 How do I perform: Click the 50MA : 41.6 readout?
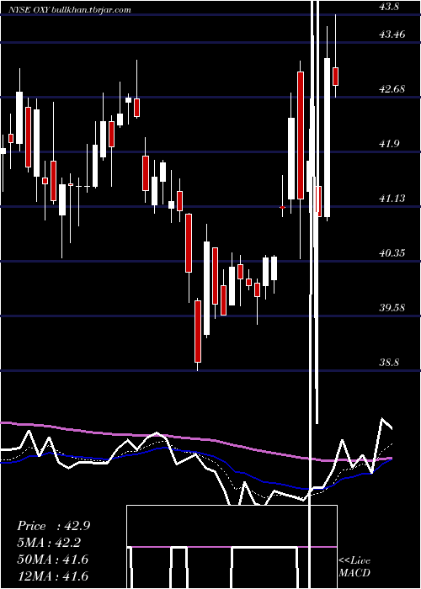point(52,560)
